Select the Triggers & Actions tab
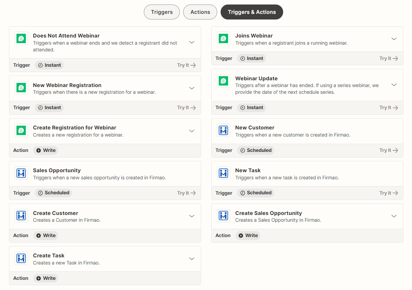This screenshot has height=290, width=412. click(x=252, y=12)
